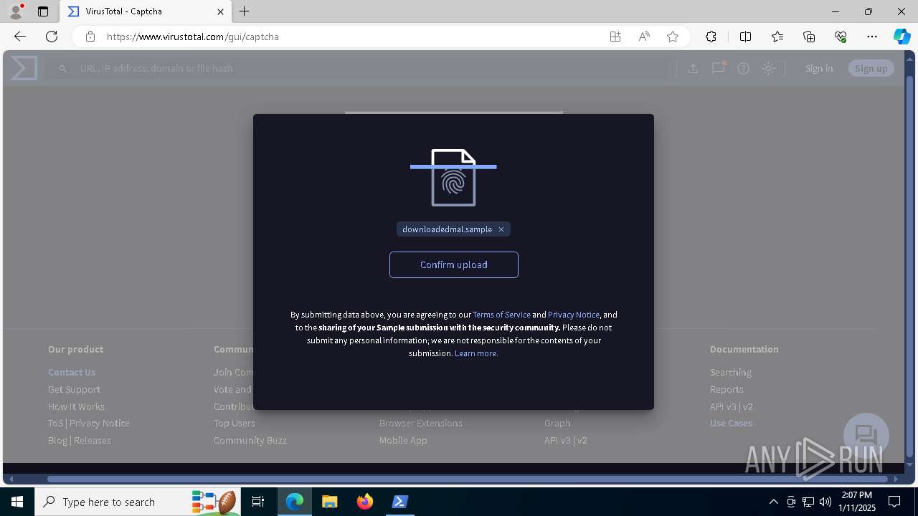Click Top Users footer link
918x516 pixels.
(235, 423)
